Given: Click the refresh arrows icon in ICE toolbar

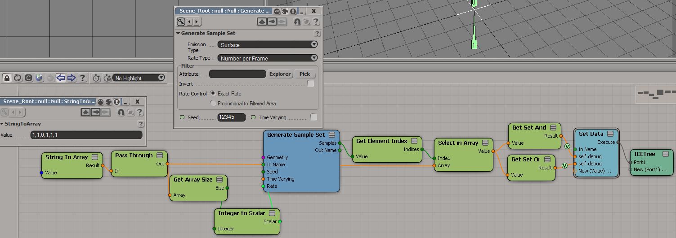Looking at the screenshot, I should (18, 78).
